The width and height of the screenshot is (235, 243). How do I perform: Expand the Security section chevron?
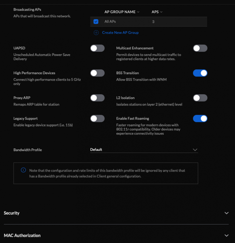pos(226,213)
